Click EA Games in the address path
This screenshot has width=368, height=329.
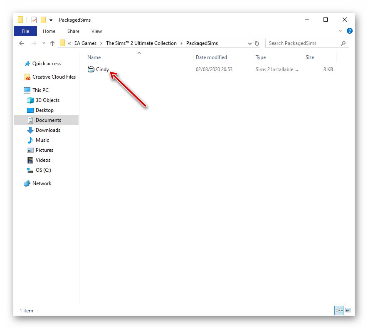(85, 43)
